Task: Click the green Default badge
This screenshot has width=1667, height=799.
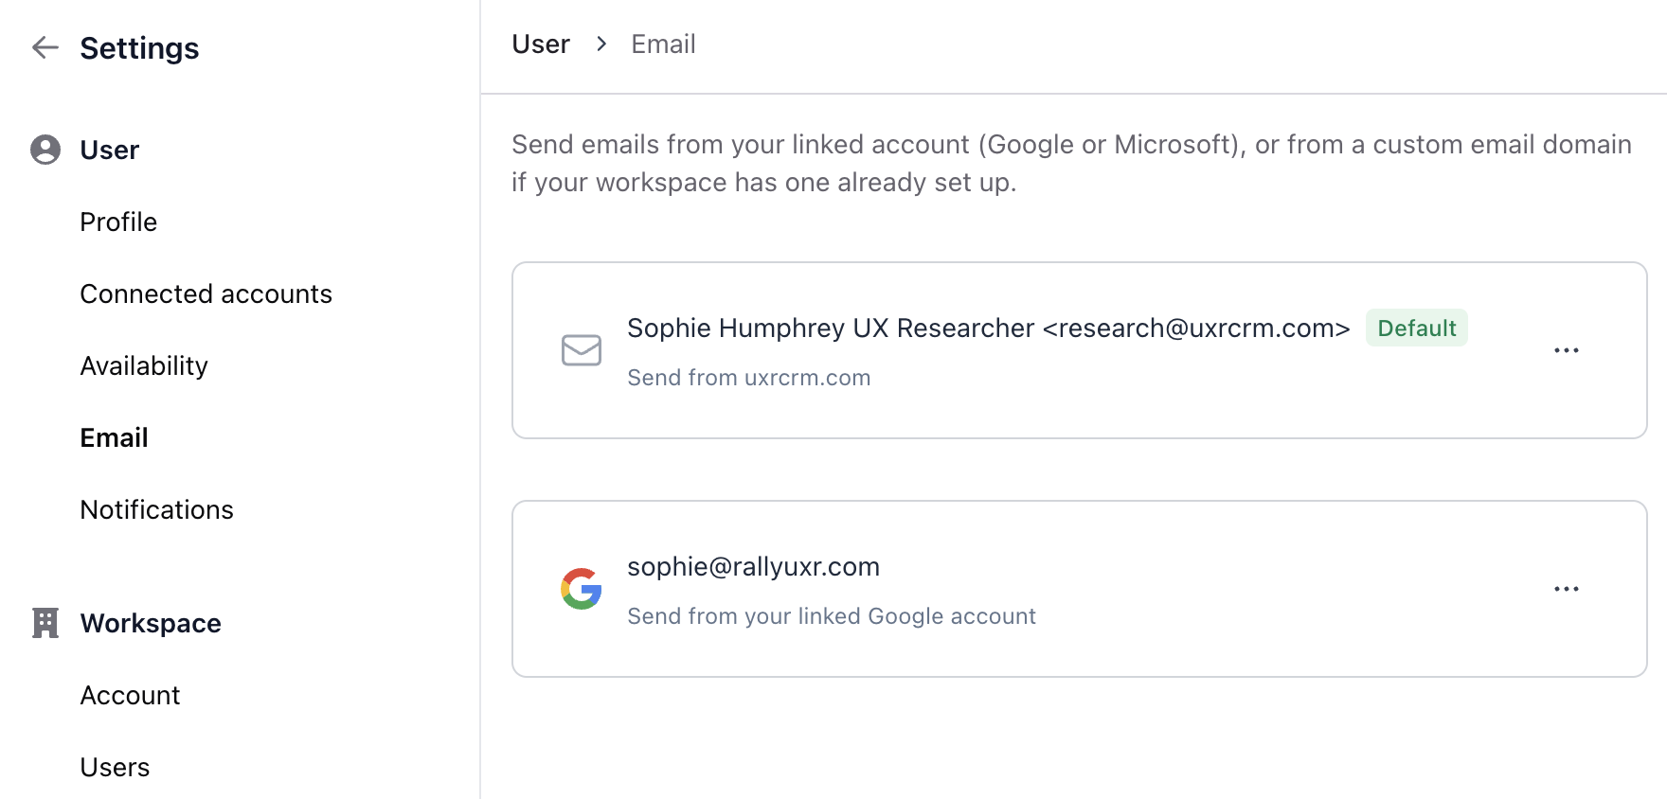Action: click(1416, 328)
